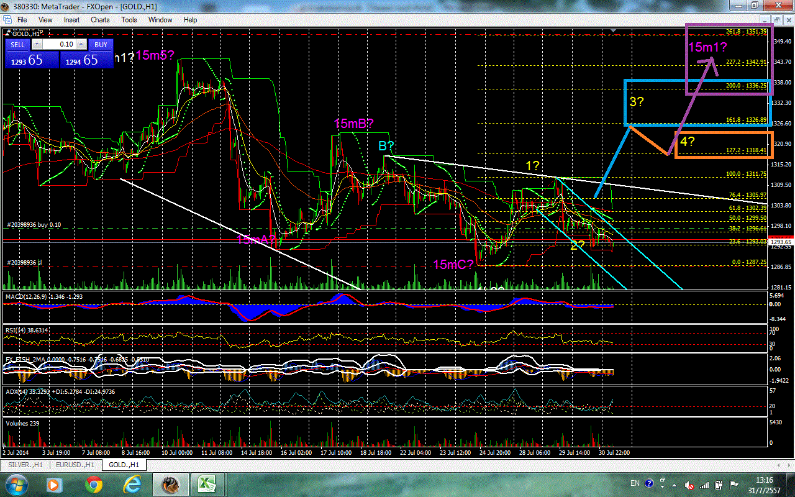Decrease trade volume with the down arrow
The height and width of the screenshot is (497, 795).
37,44
